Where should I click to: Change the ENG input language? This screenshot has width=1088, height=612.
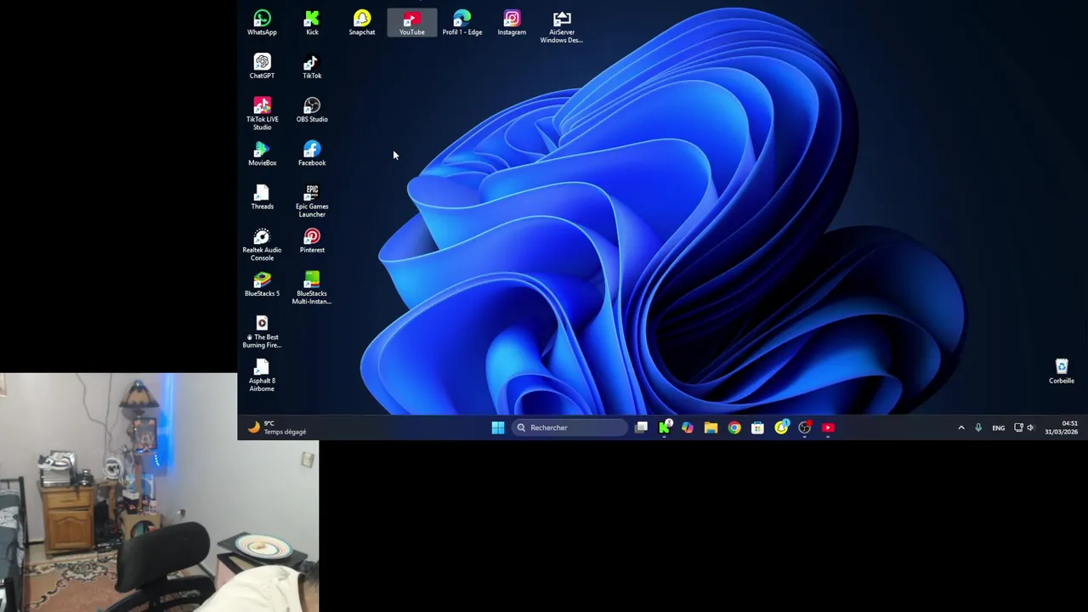(999, 428)
